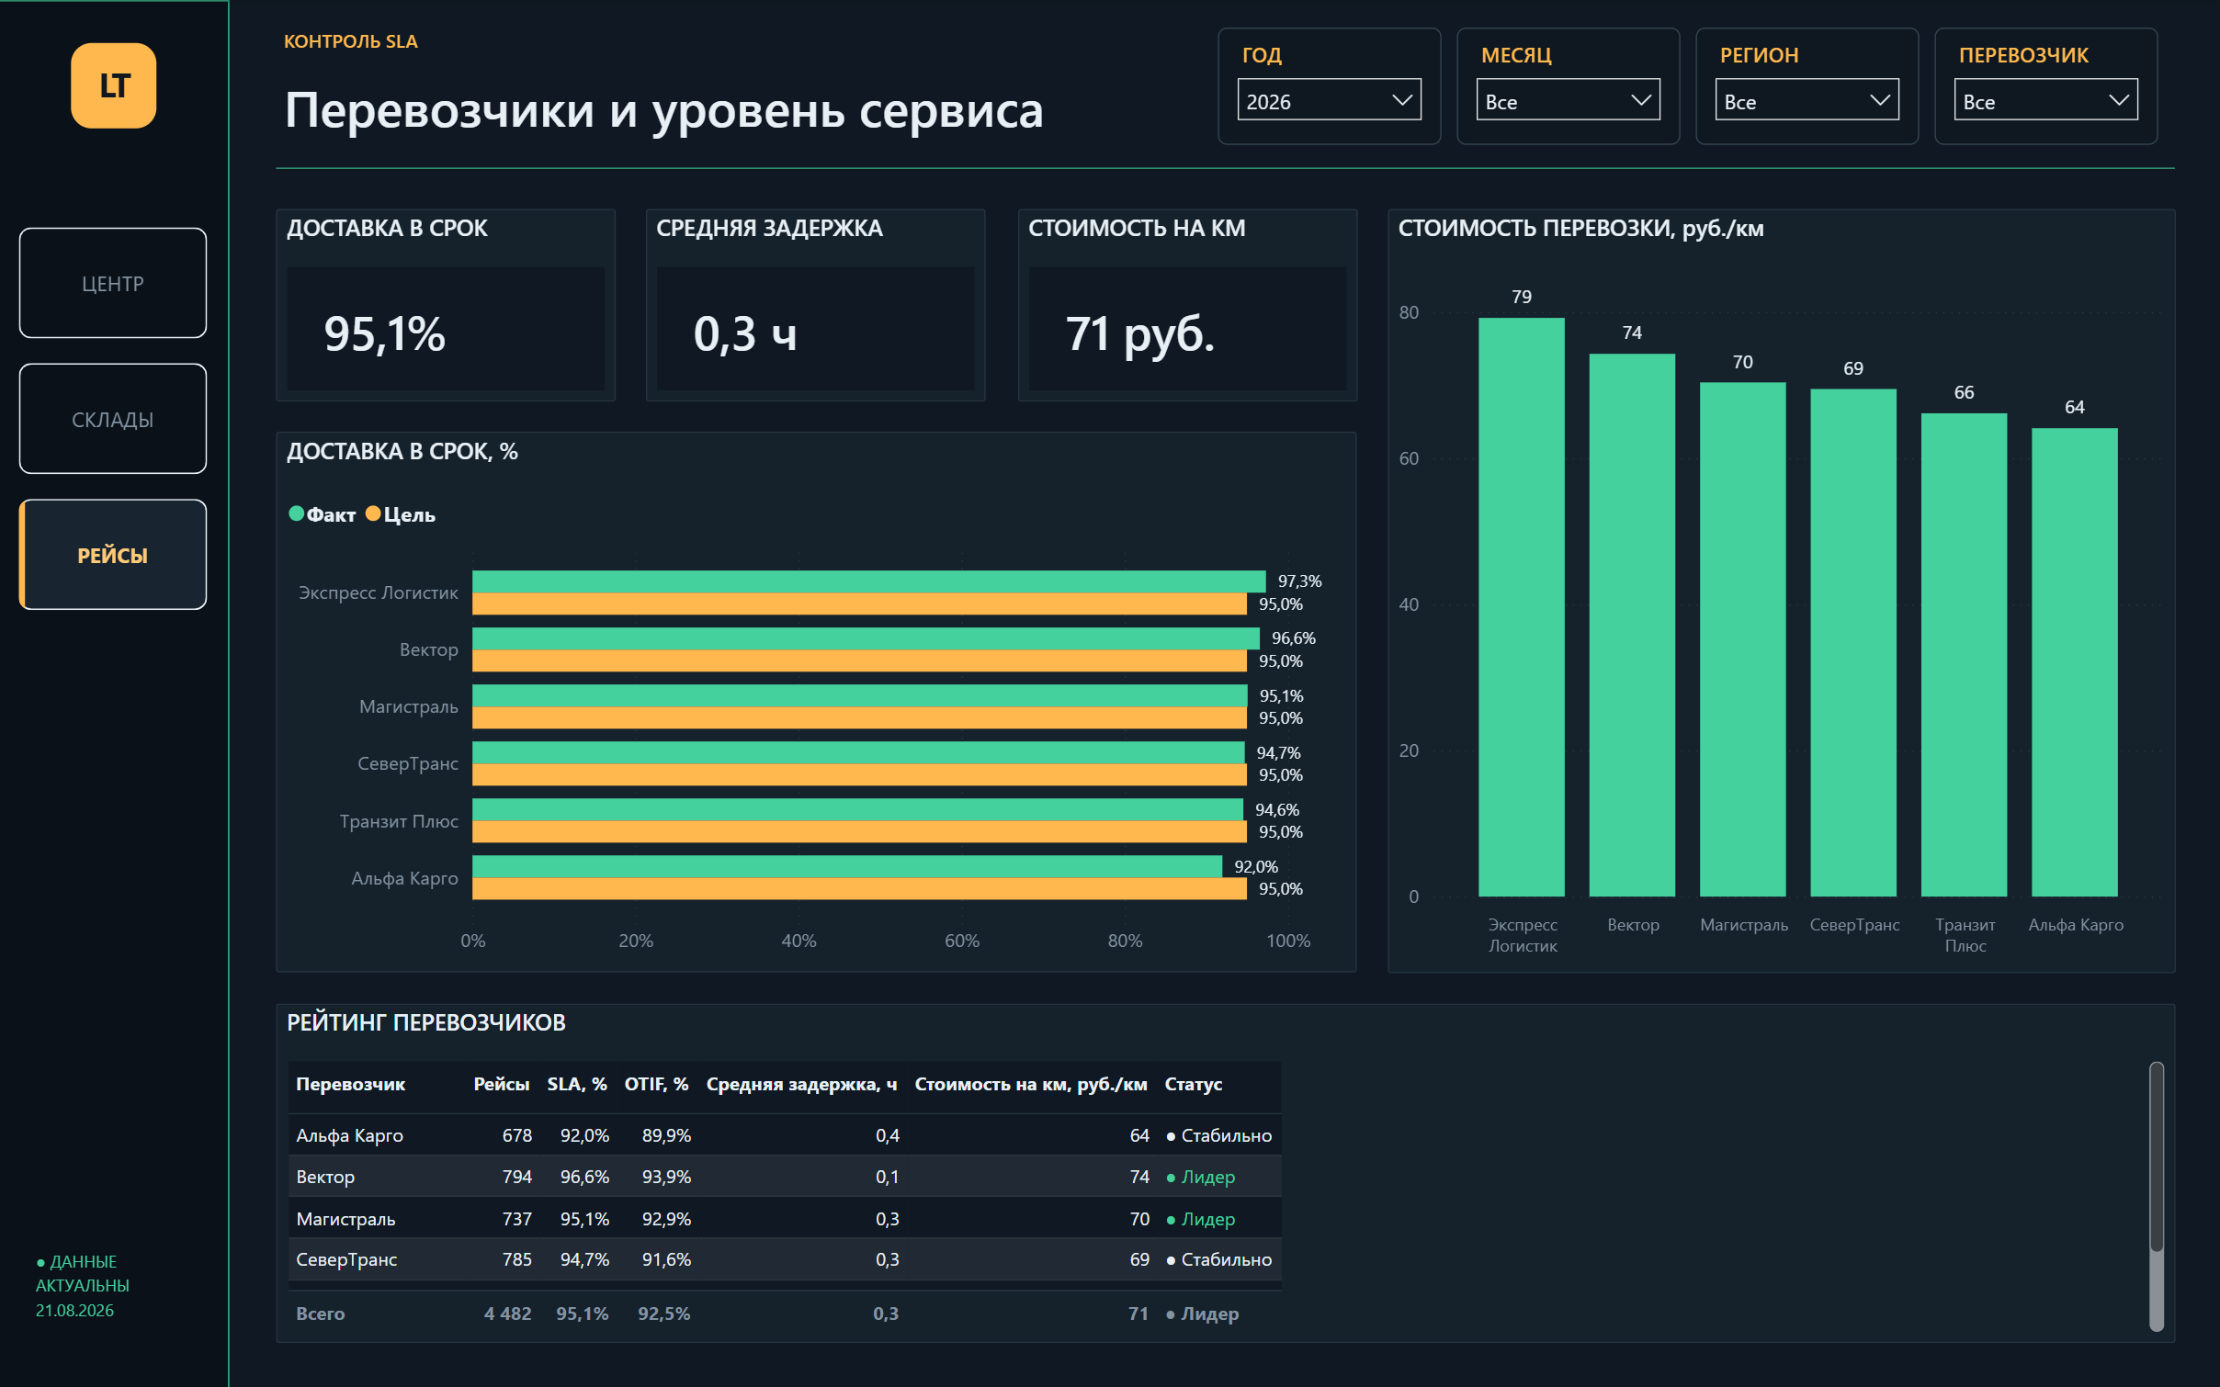Click the Альфа Карго cost bar
Viewport: 2220px width, 1387px height.
point(2075,662)
